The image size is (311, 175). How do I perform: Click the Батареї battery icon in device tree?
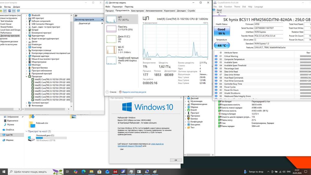(30, 30)
